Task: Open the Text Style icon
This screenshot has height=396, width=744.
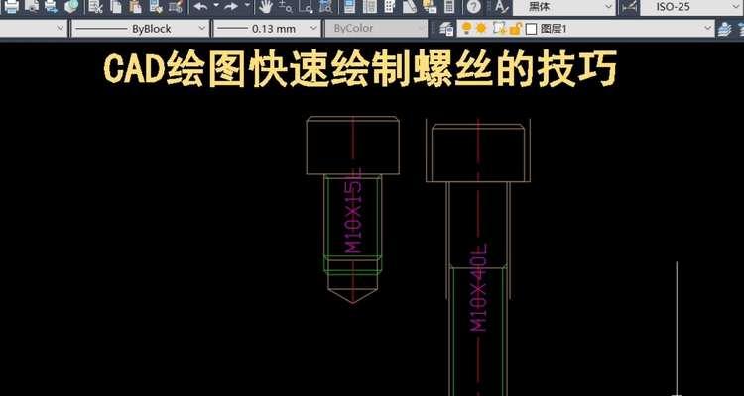Action: (501, 6)
